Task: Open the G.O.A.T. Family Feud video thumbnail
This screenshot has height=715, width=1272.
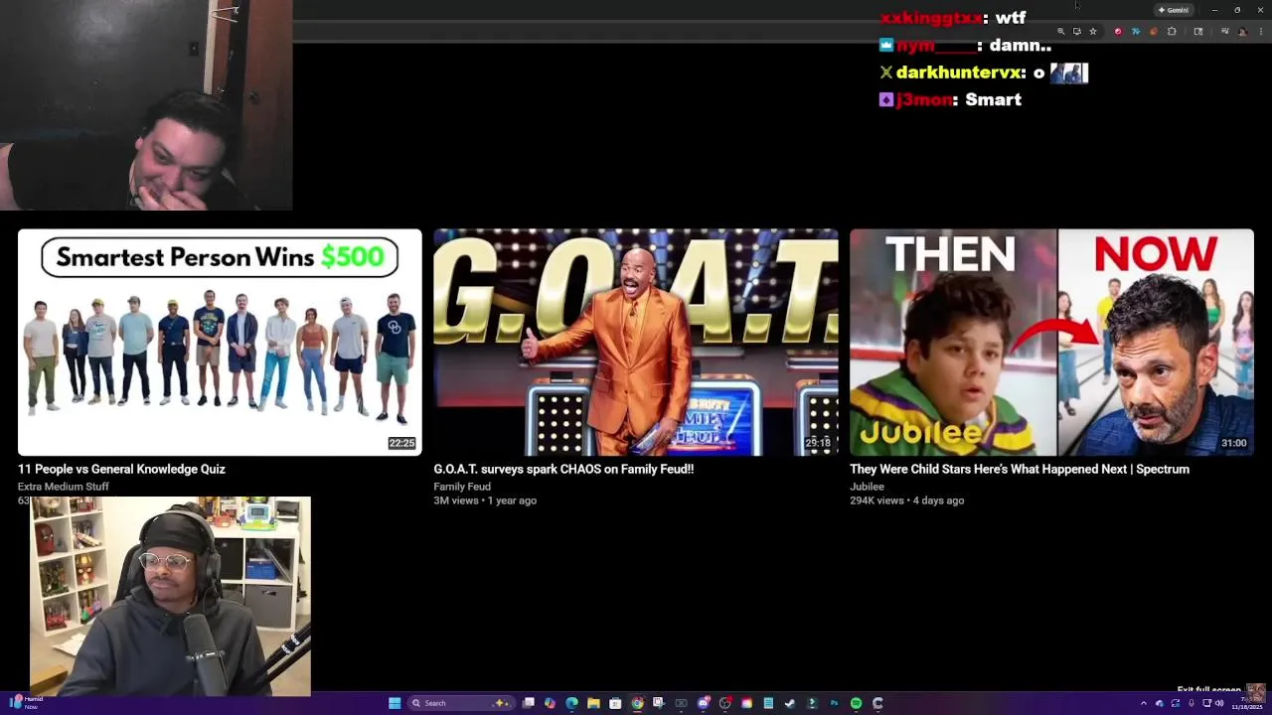Action: pyautogui.click(x=636, y=343)
